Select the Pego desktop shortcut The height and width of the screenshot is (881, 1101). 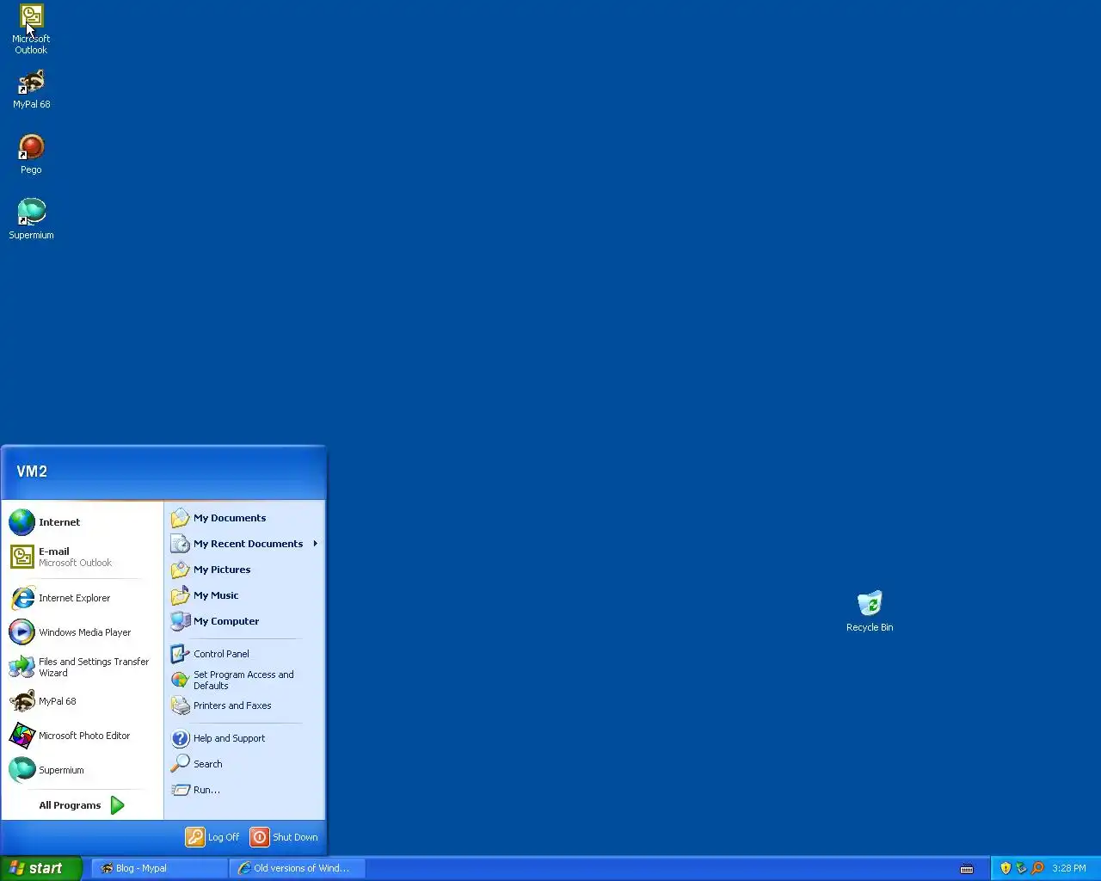(x=31, y=155)
